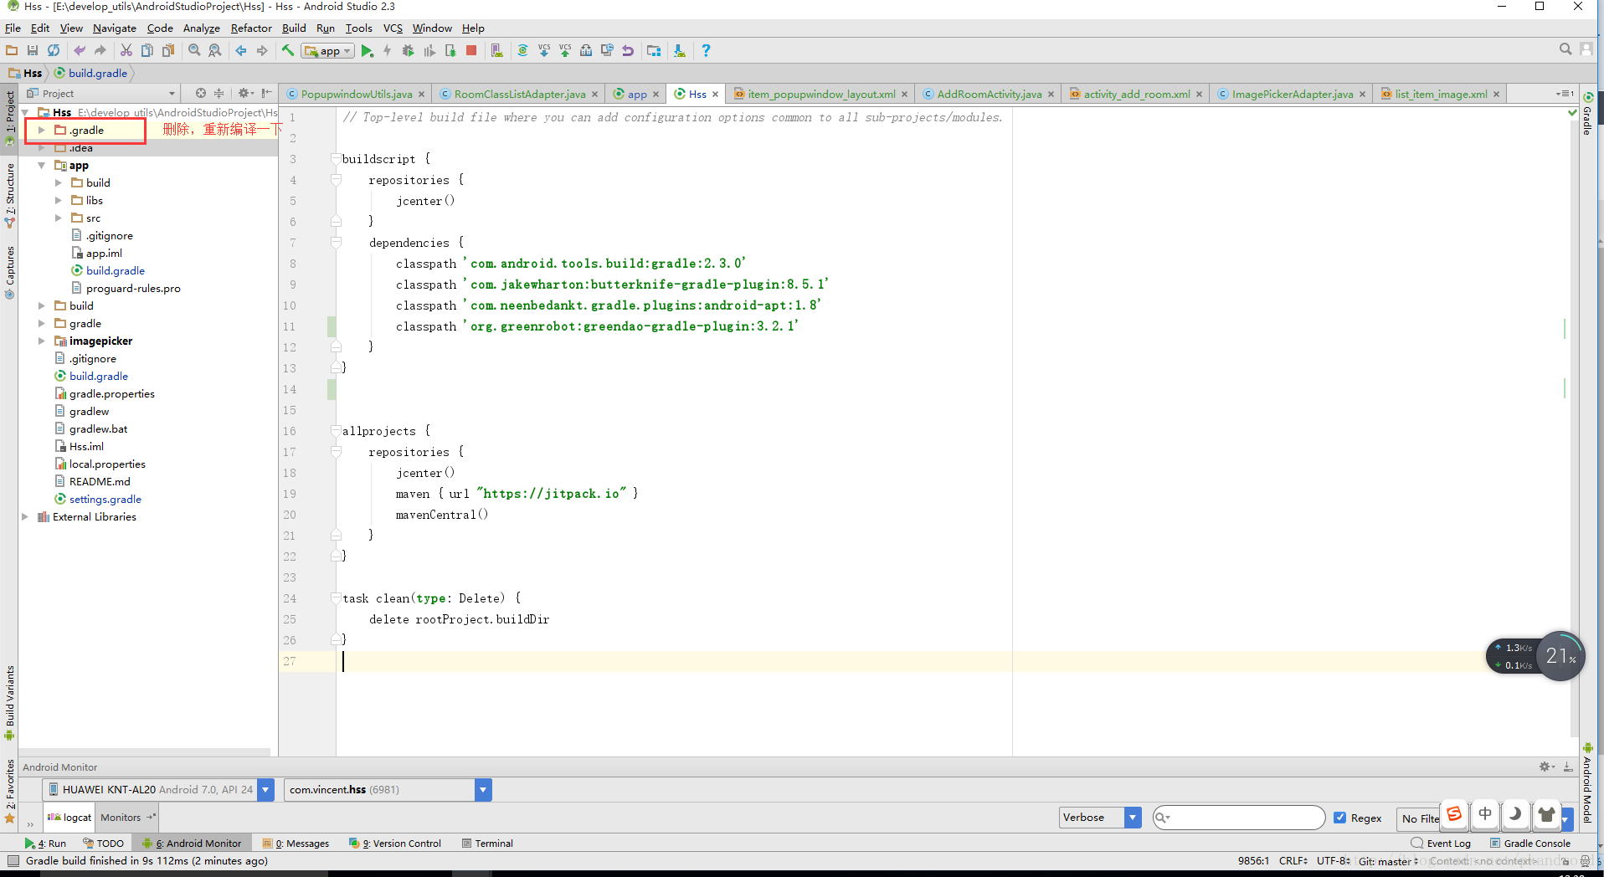Click Git: master branch in status bar
Screen dimensions: 1604x877
[x=1388, y=861]
